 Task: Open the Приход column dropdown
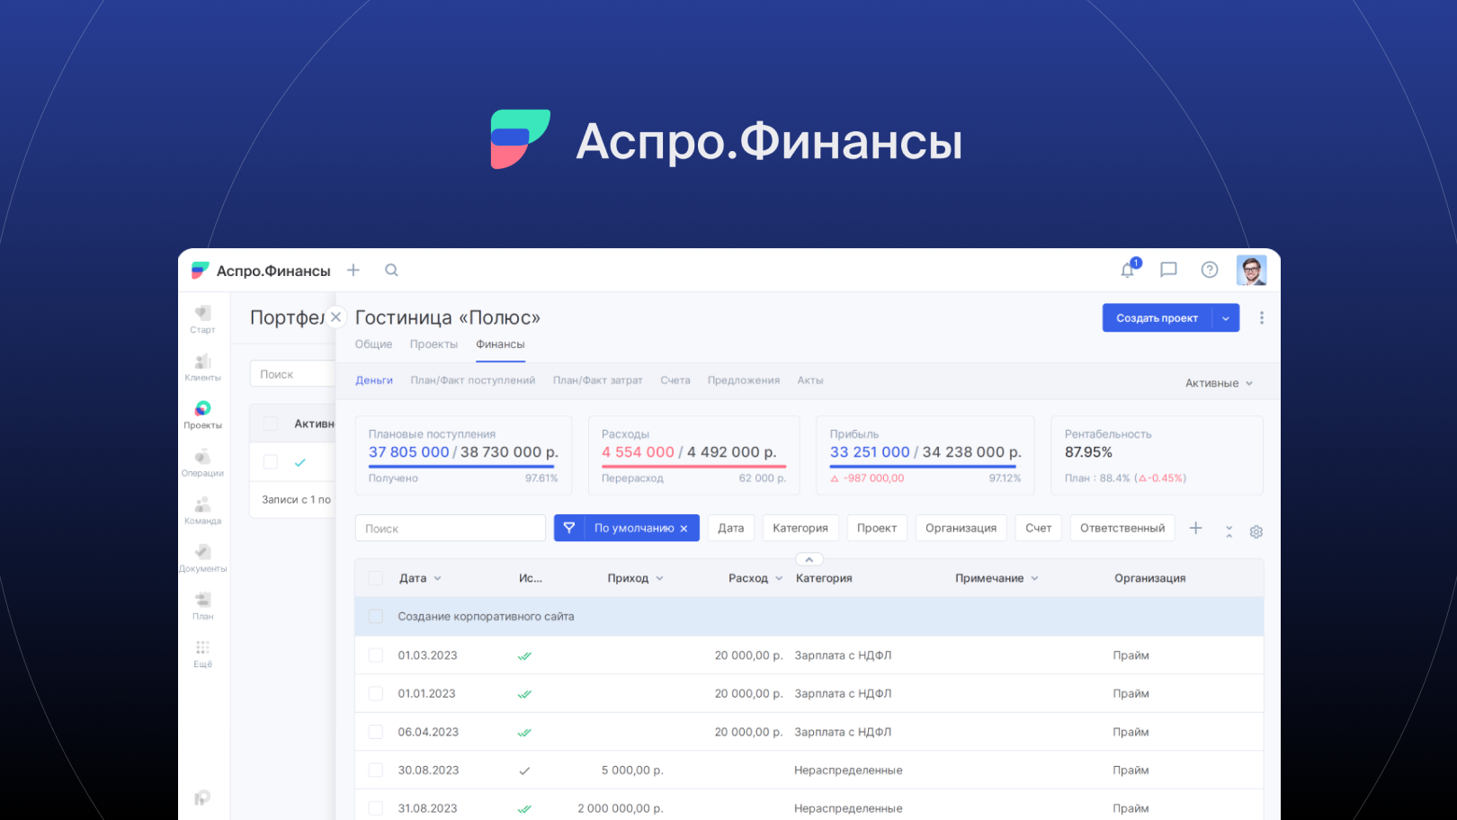(x=659, y=578)
